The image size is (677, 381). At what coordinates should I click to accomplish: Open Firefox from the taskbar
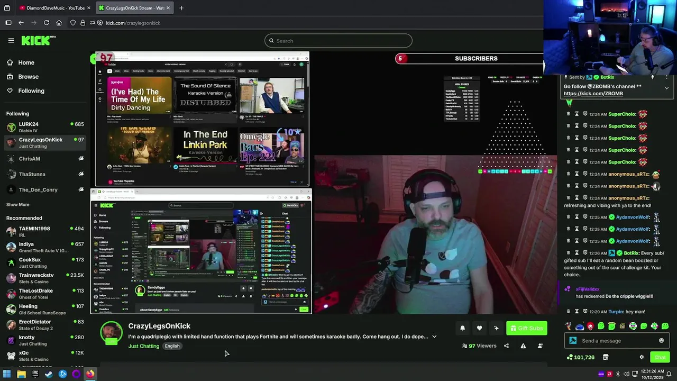pos(90,374)
